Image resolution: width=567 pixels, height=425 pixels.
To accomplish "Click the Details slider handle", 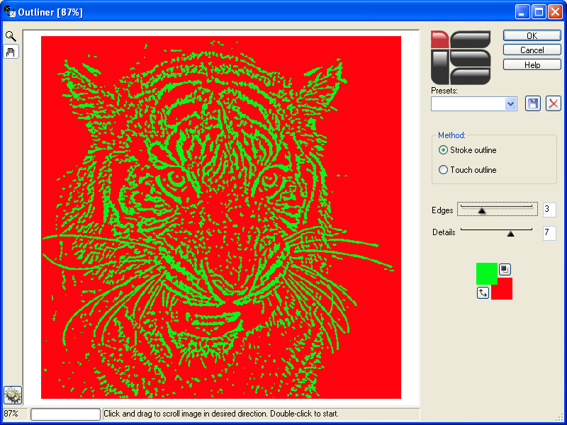I will 510,233.
